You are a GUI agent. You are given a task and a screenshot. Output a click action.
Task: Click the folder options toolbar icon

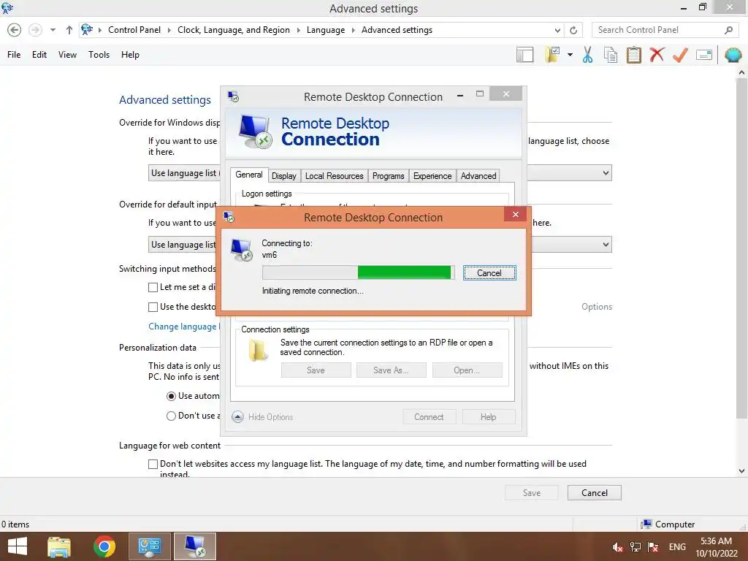552,55
